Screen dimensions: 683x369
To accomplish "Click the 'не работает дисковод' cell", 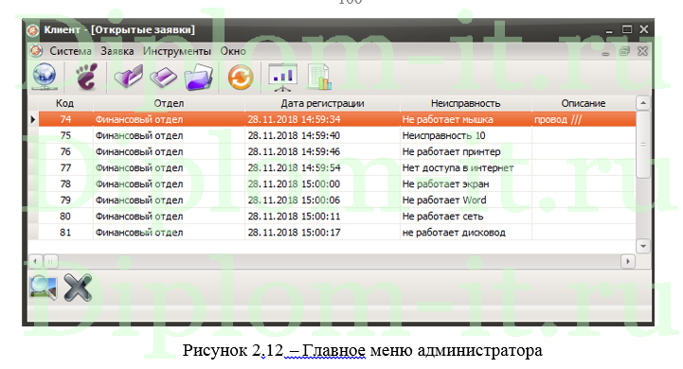I will [466, 232].
